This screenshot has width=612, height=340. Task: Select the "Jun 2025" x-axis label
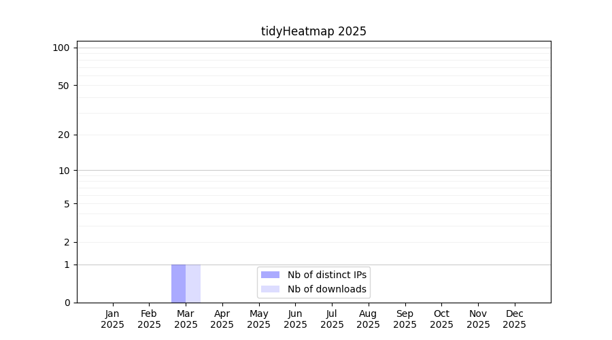tap(295, 319)
